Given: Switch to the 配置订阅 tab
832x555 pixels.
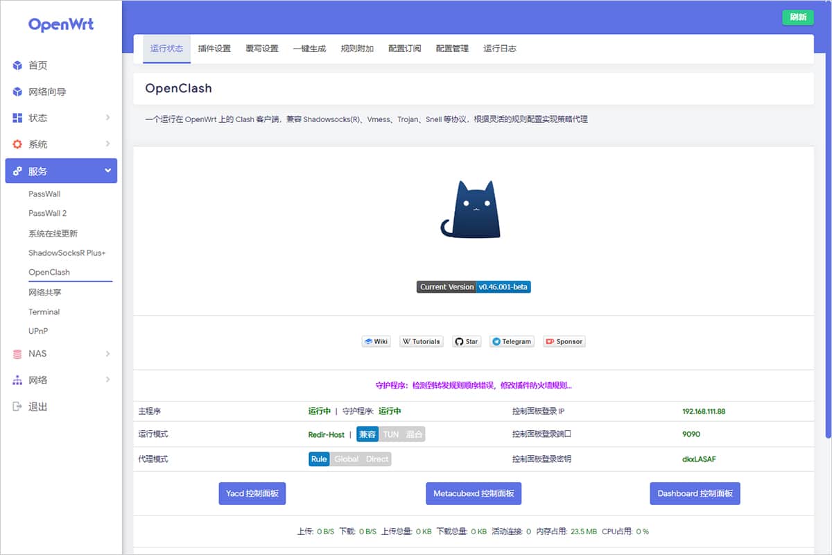Looking at the screenshot, I should click(405, 49).
